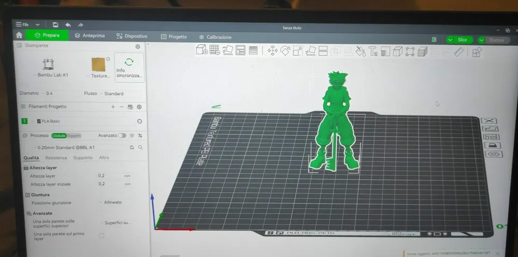The image size is (518, 257).
Task: Select the Cut tool icon
Action: tap(323, 51)
